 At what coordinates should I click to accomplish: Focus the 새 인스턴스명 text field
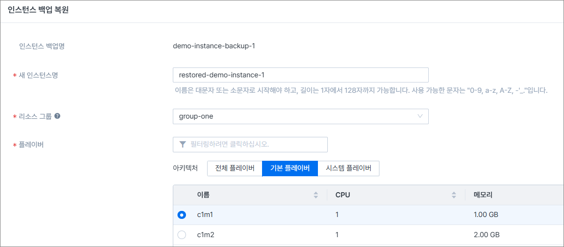(301, 75)
